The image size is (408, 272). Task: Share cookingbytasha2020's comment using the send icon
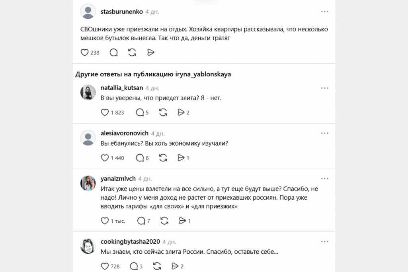click(176, 266)
